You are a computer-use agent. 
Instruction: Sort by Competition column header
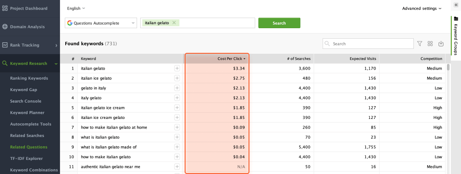(431, 59)
